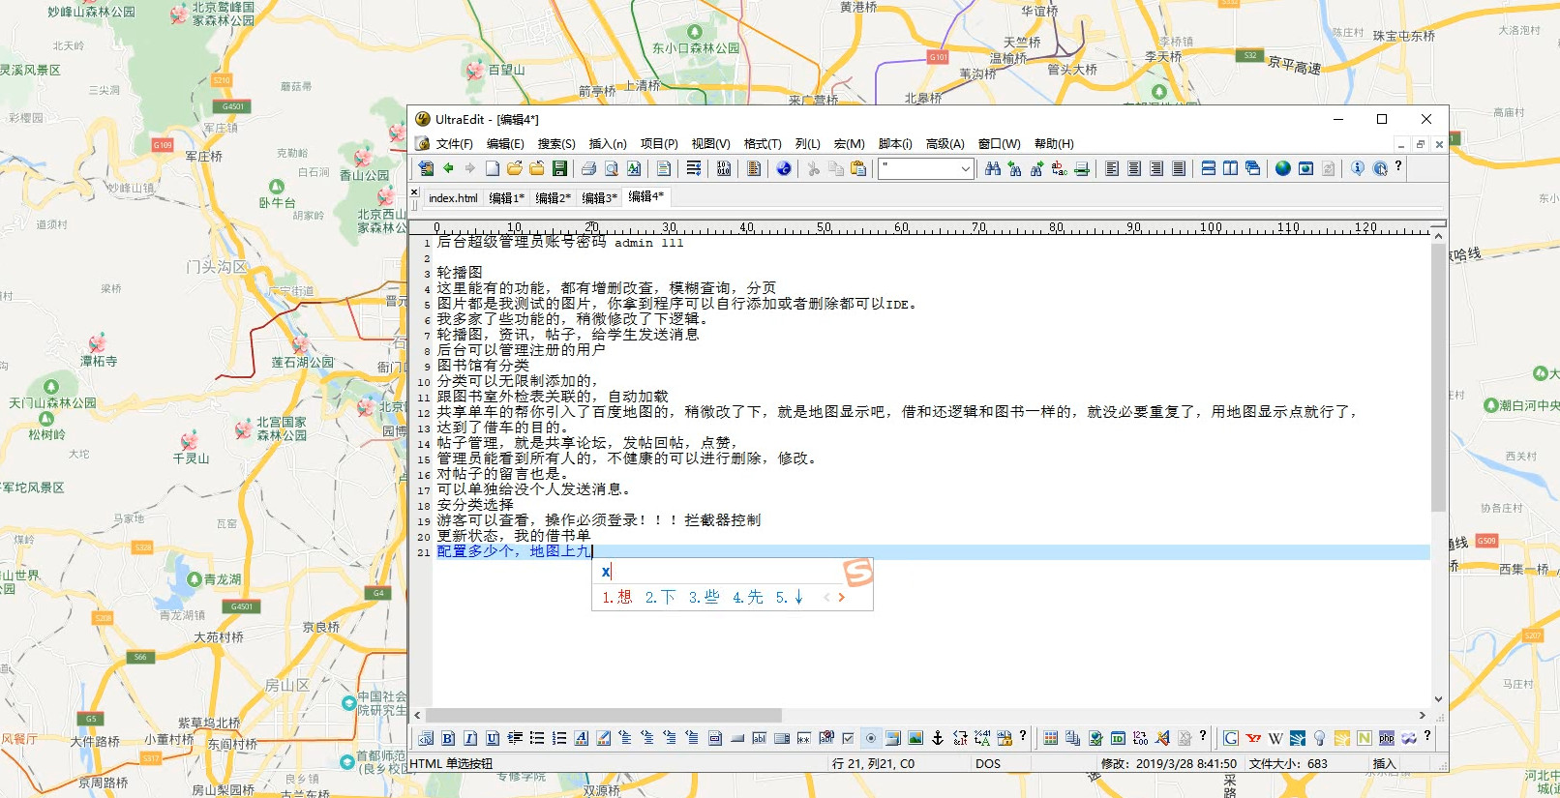Open the 宏(M) menu
This screenshot has height=798, width=1560.
[850, 144]
